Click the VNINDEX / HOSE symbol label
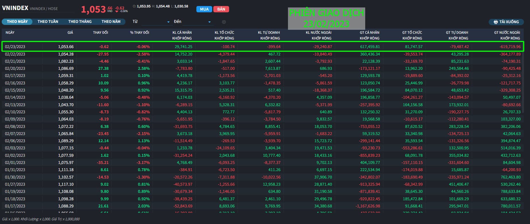Image resolution: width=530 pixels, height=224 pixels. coord(44,9)
